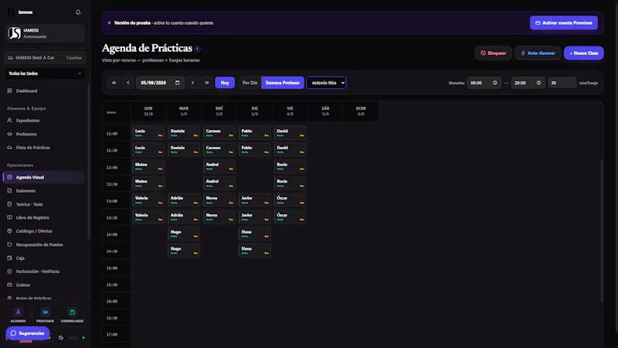This screenshot has width=618, height=348.
Task: Click the DOM 6/9 column header
Action: coord(361,111)
